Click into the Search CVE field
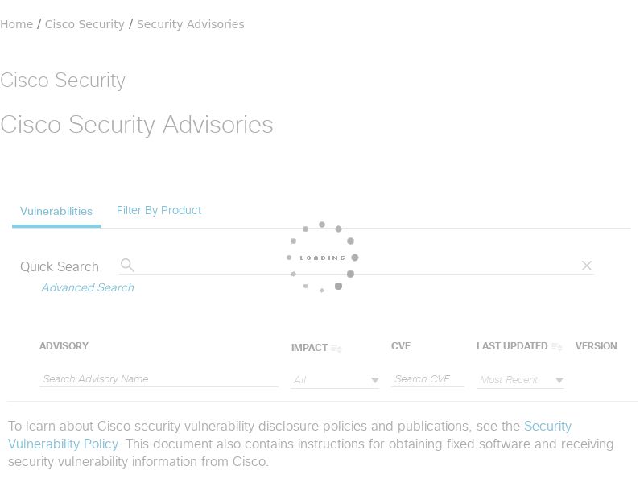This screenshot has width=644, height=483. (x=427, y=379)
